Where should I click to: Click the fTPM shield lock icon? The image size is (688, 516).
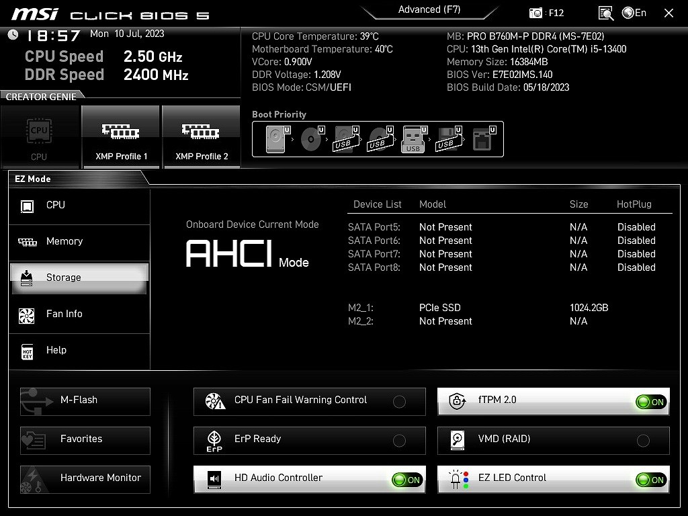(x=457, y=400)
